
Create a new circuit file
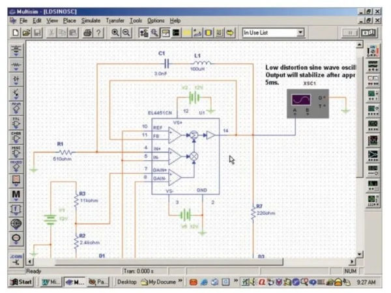(x=16, y=33)
